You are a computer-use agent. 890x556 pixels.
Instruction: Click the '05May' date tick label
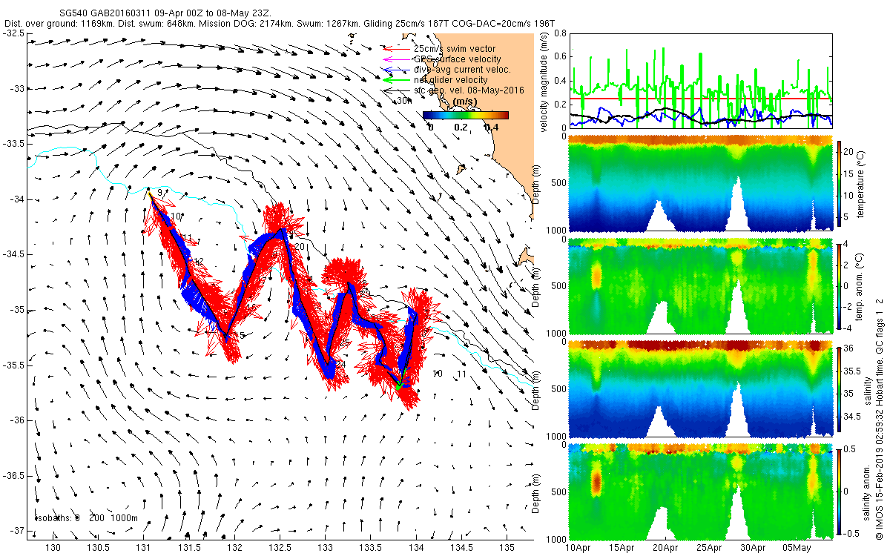(x=797, y=549)
